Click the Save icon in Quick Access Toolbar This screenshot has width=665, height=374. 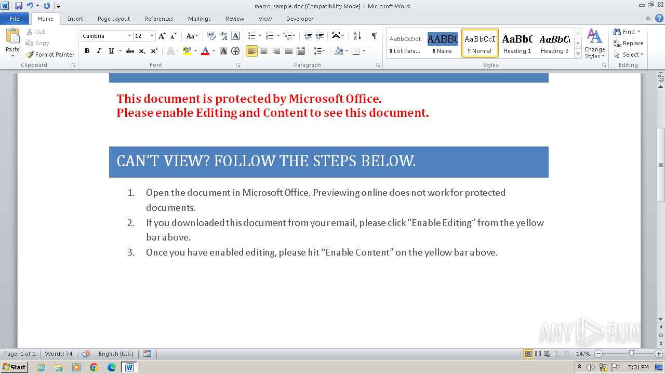click(19, 6)
